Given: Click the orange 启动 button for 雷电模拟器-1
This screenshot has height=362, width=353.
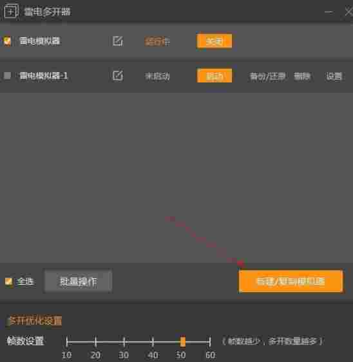Looking at the screenshot, I should click(x=215, y=75).
